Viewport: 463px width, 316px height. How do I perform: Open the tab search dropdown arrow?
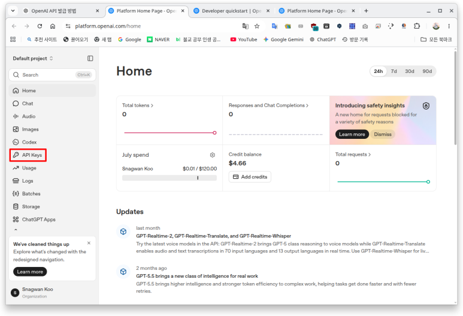coord(13,11)
